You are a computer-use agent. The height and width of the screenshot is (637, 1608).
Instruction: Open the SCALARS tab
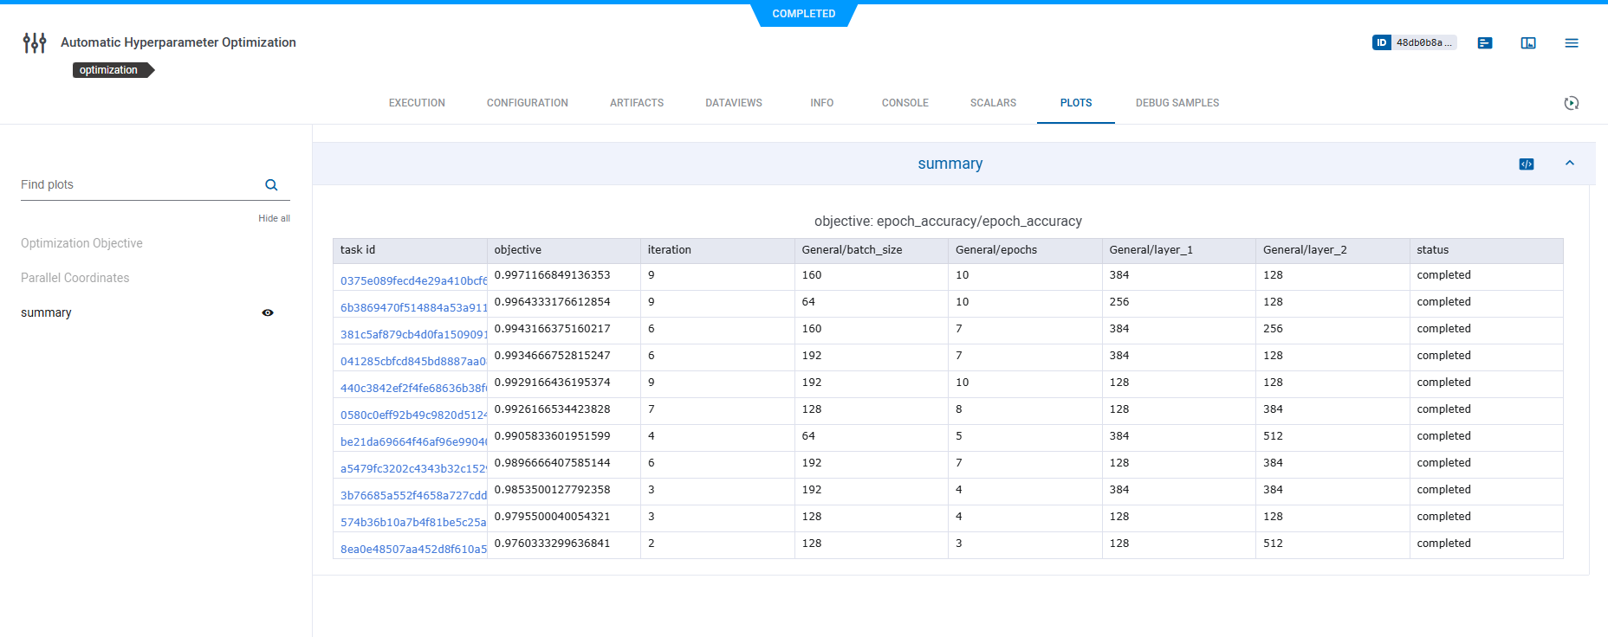[x=993, y=103]
